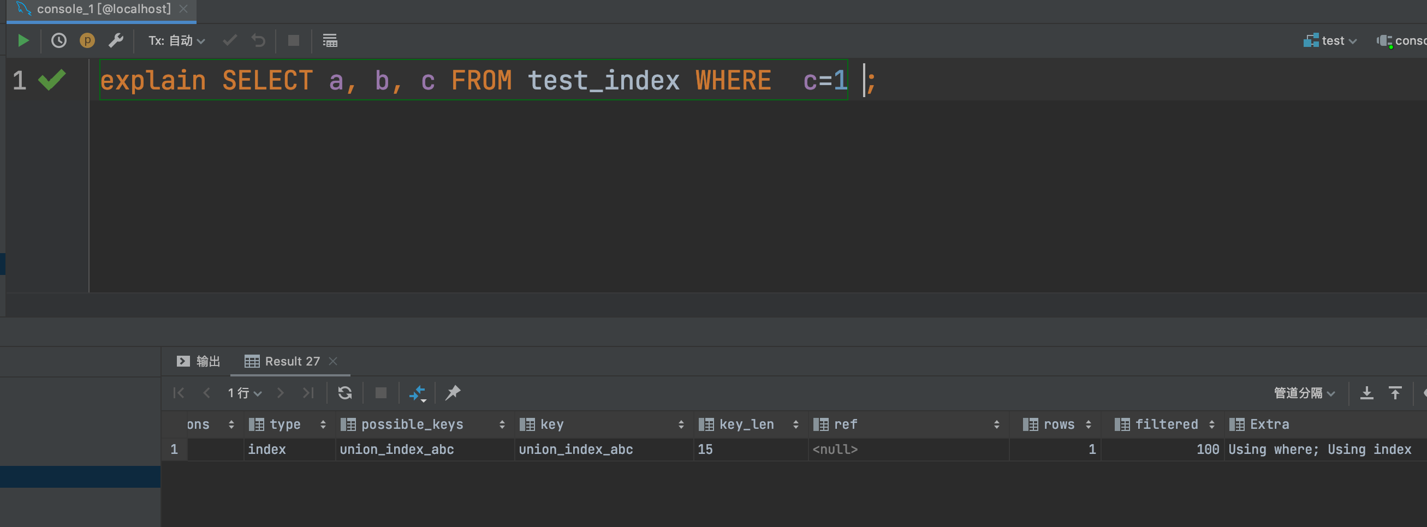Go to last page of results
Screen dimensions: 1427x527
[x=308, y=393]
